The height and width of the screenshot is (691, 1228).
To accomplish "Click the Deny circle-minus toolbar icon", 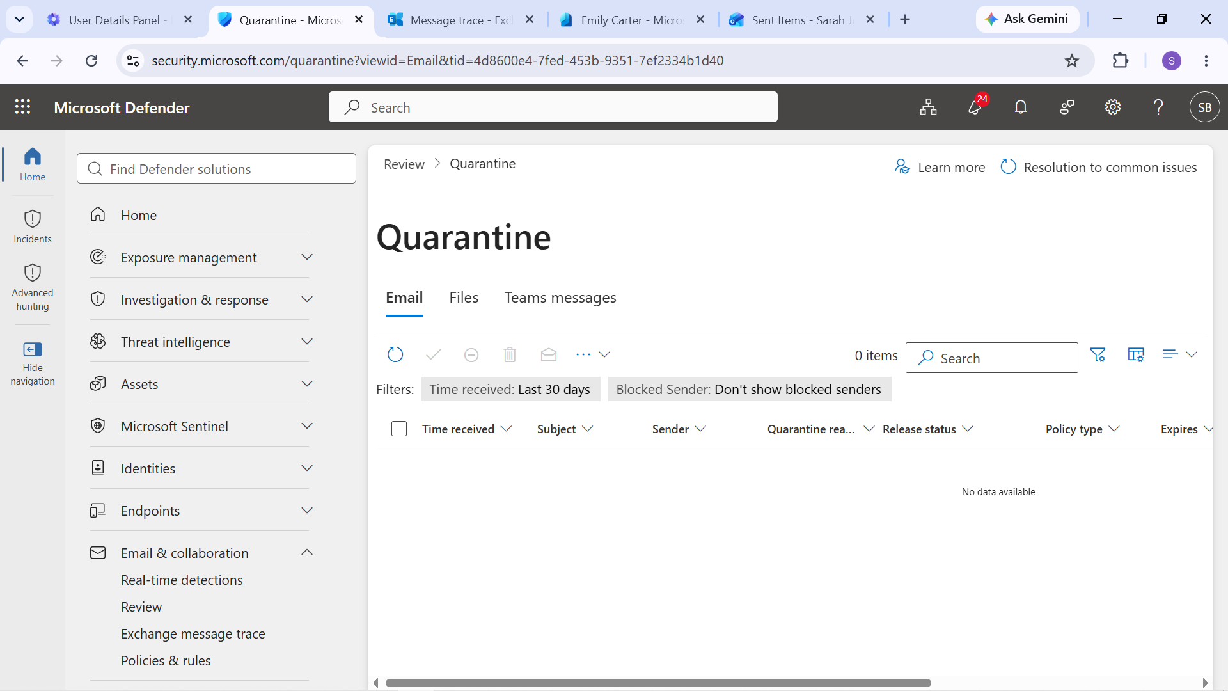I will (471, 354).
